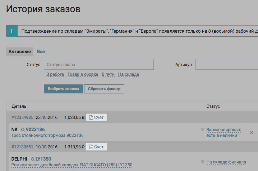
Task: Apply the В работе quick filter
Action: pyautogui.click(x=55, y=74)
